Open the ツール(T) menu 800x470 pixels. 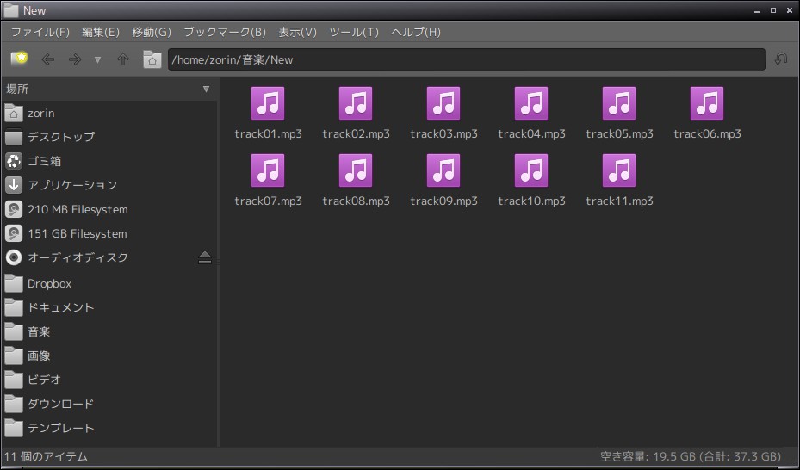coord(354,32)
